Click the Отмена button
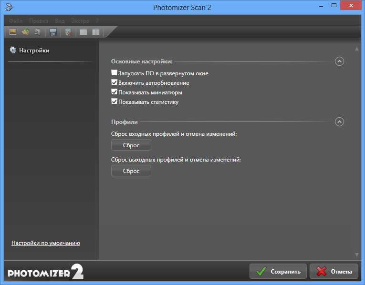Viewport: 365px width, 285px height. click(x=334, y=271)
